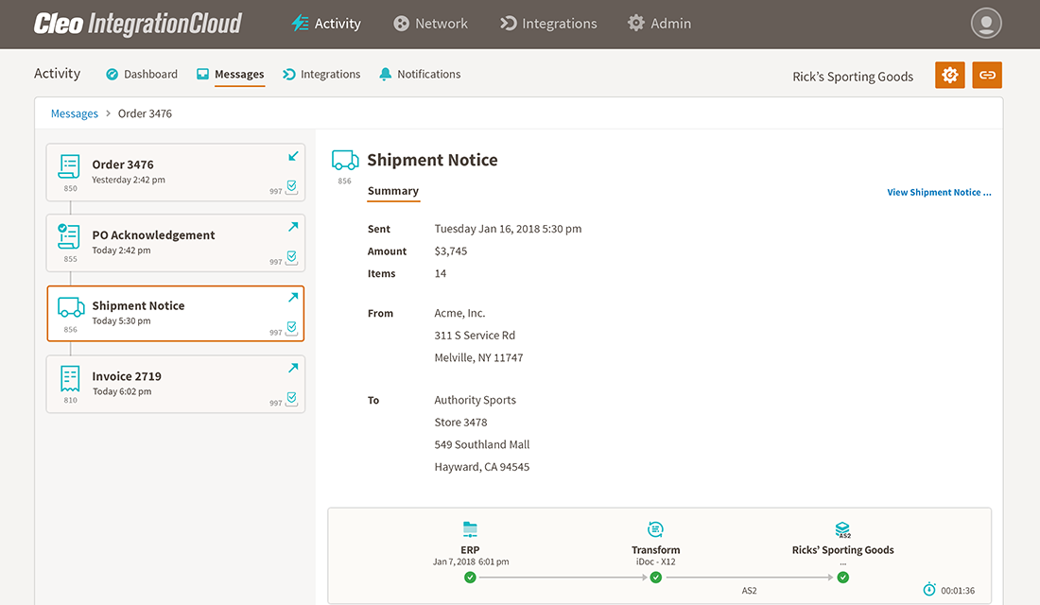Viewport: 1040px width, 605px height.
Task: Click the Rick's Sporting Goods account name
Action: (853, 77)
